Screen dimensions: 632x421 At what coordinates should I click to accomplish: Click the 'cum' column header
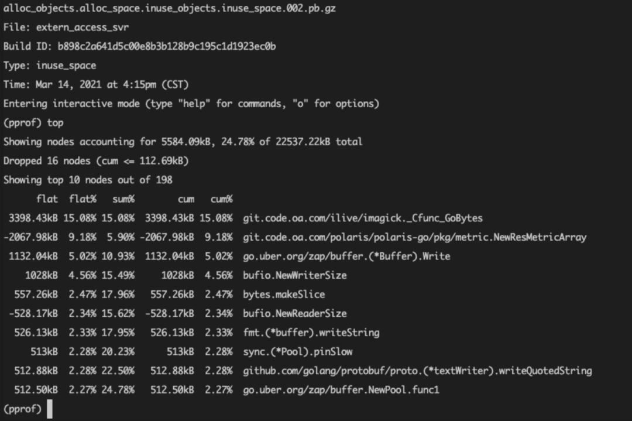pos(186,199)
